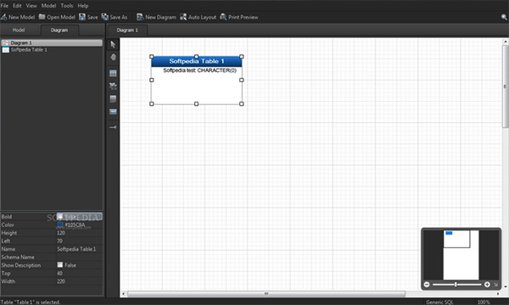Click the Softpedia Table 1 header on the canvas

pos(197,61)
